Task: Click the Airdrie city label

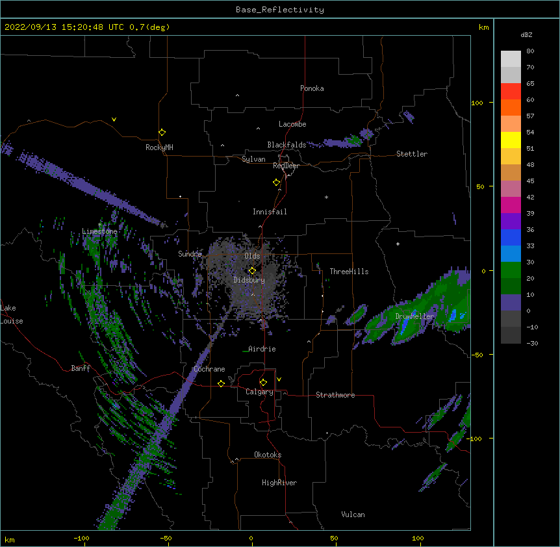Action: pyautogui.click(x=262, y=349)
